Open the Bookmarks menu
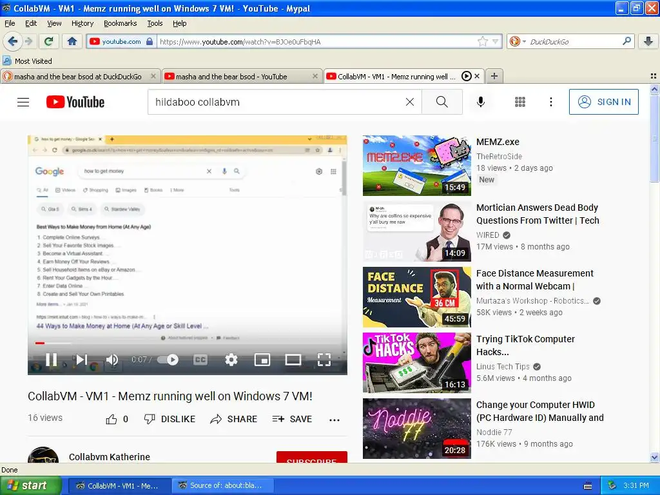This screenshot has width=660, height=495. pyautogui.click(x=120, y=23)
